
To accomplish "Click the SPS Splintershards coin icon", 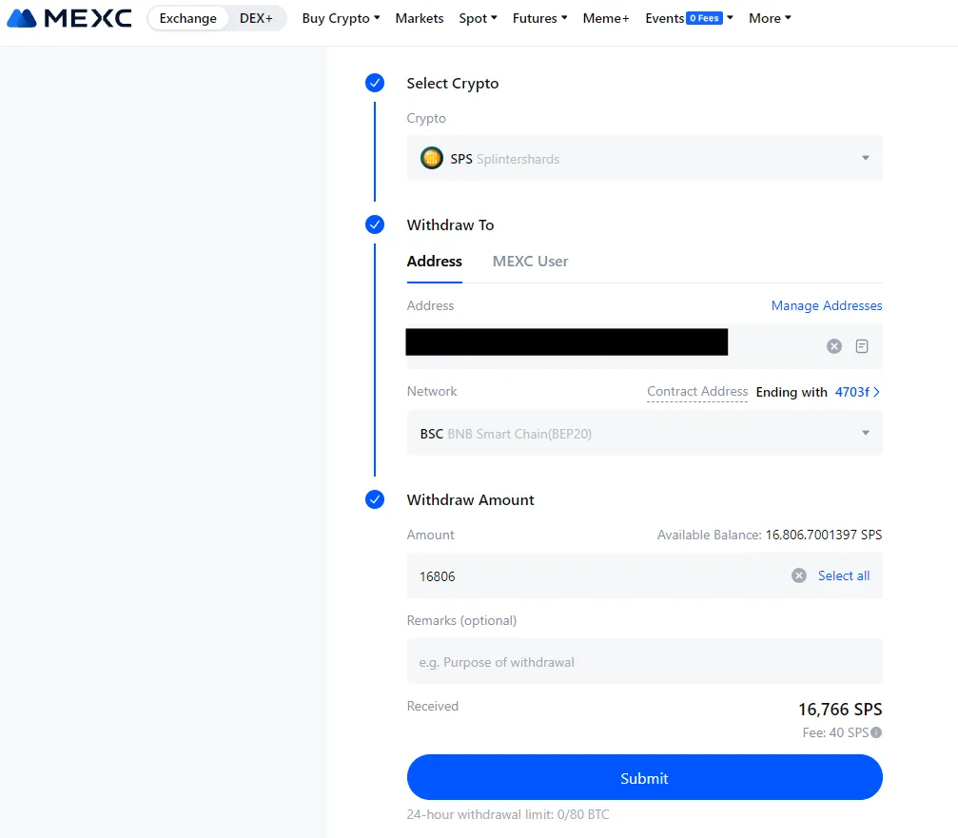I will click(431, 158).
